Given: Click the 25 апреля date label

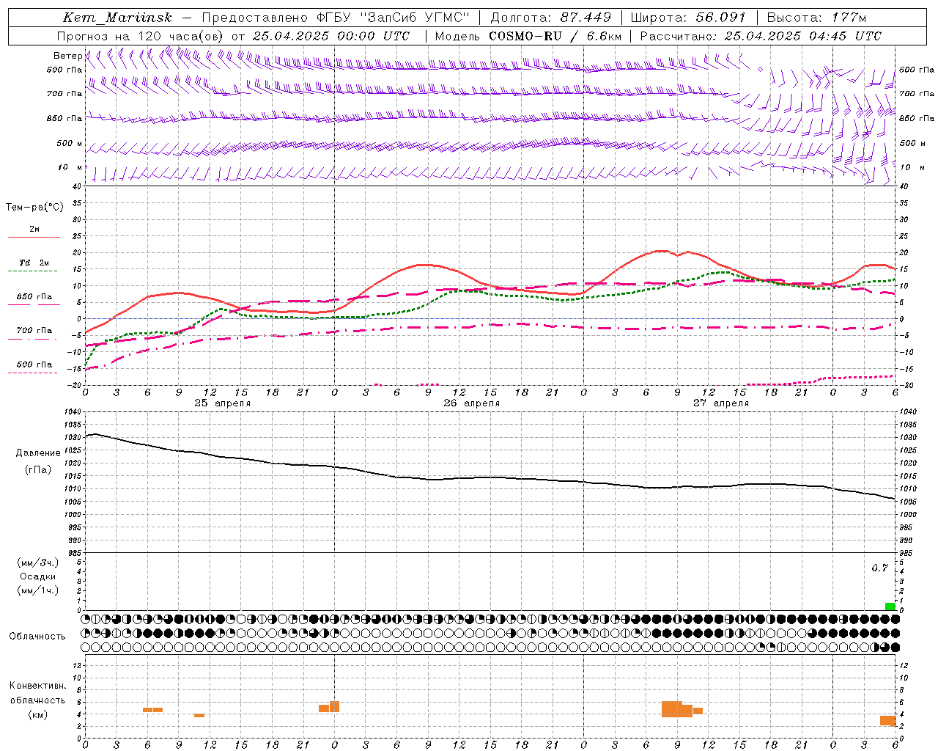Looking at the screenshot, I should pyautogui.click(x=223, y=403).
